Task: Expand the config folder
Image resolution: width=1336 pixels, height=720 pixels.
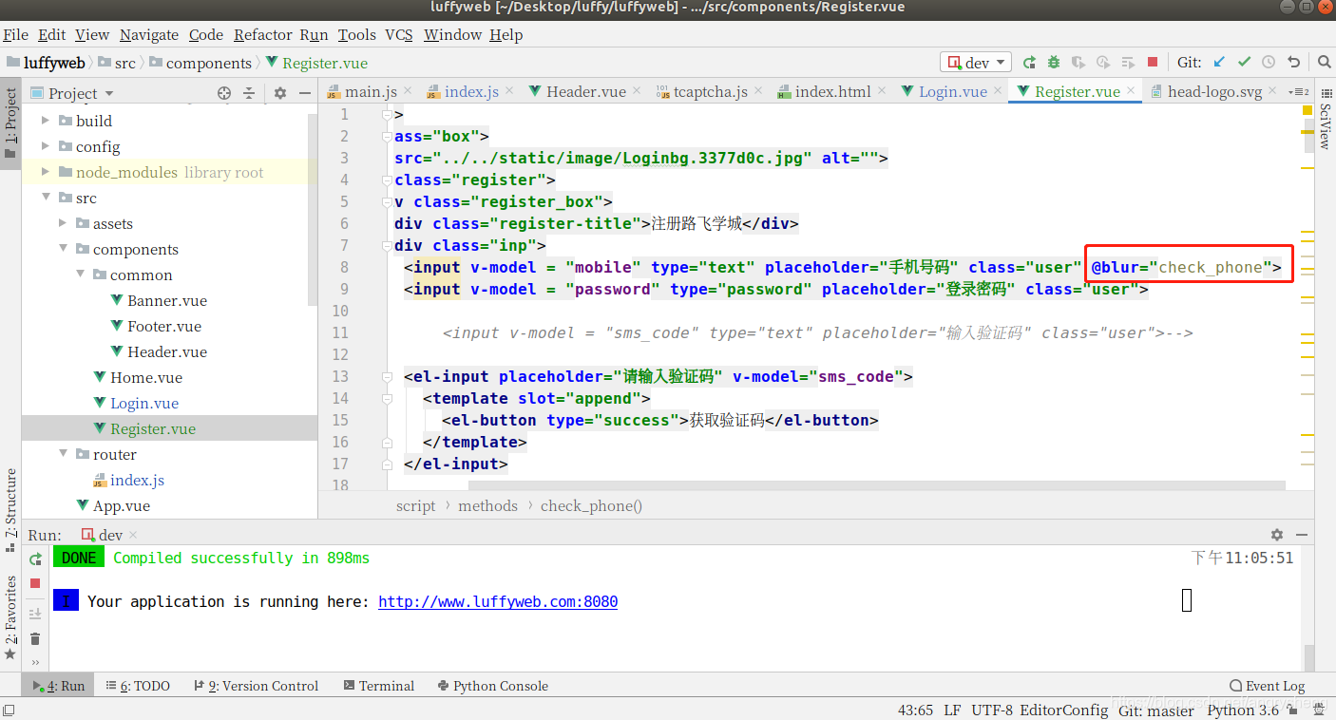Action: 46,146
